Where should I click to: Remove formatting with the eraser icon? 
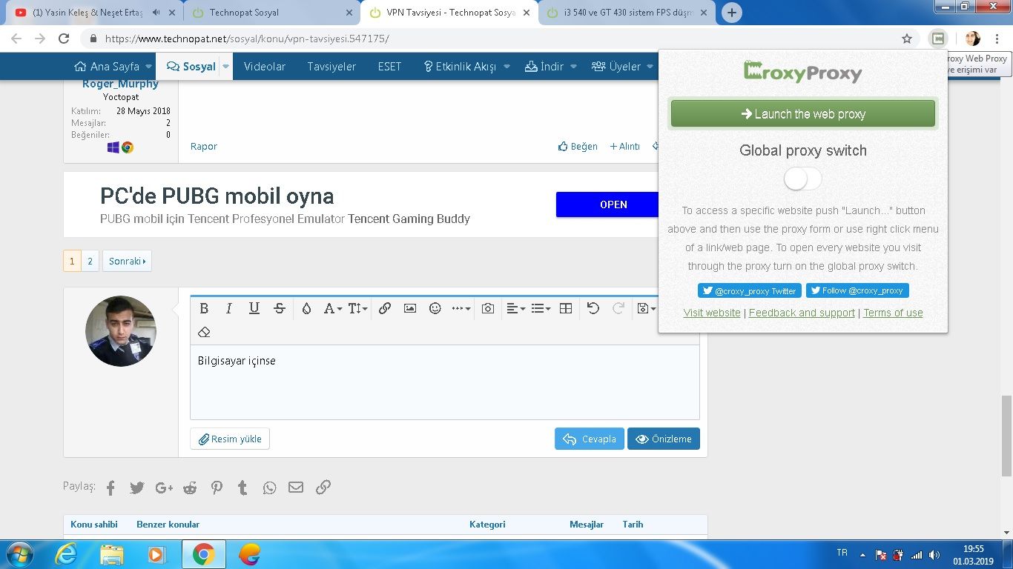click(x=204, y=332)
